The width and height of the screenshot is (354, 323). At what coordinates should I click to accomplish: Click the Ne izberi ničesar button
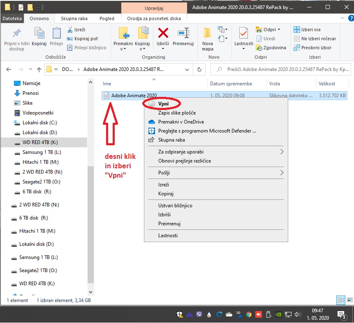315,39
